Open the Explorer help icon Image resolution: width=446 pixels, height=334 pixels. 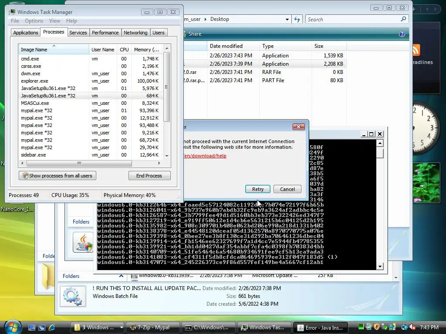tap(402, 34)
